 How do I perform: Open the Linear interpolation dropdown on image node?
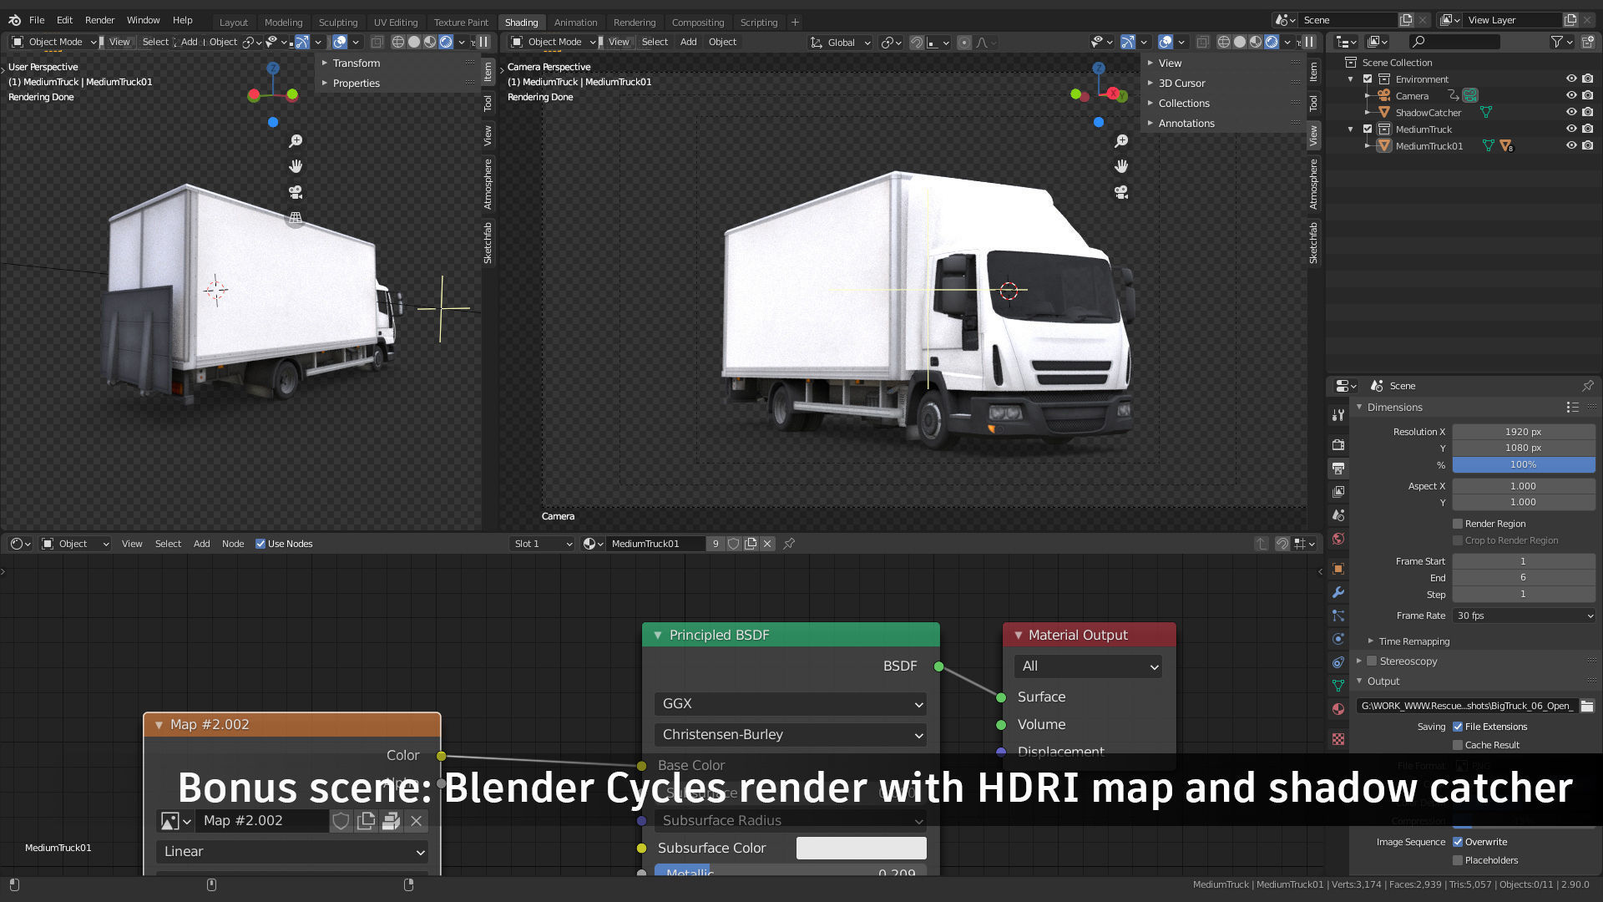tap(292, 852)
